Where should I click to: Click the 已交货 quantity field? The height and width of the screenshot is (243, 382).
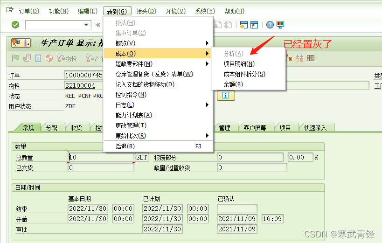point(101,167)
